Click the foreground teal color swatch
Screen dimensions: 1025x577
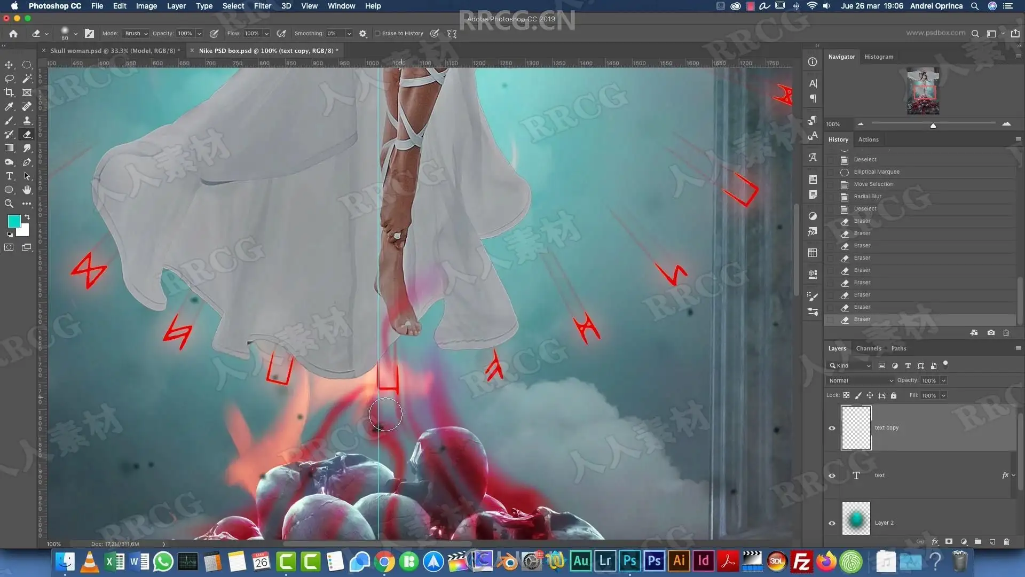click(x=14, y=221)
